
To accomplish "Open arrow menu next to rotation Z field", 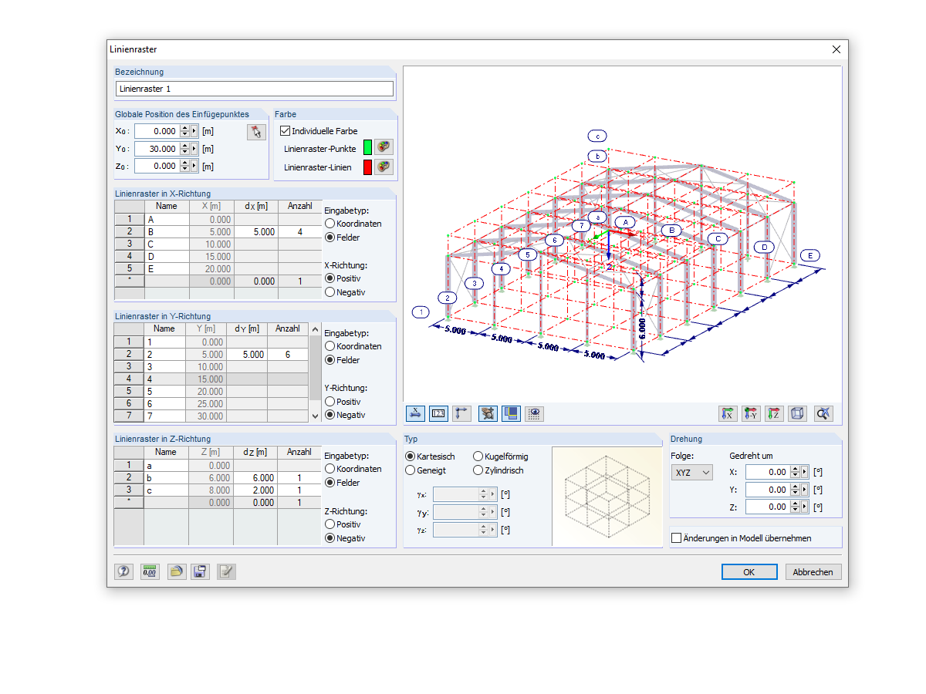I will 804,507.
